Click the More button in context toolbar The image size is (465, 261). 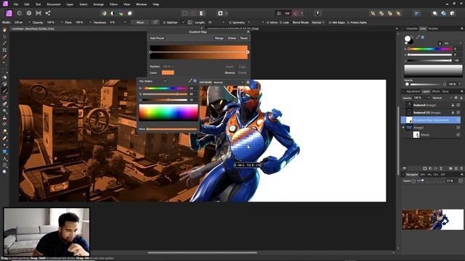(x=140, y=22)
